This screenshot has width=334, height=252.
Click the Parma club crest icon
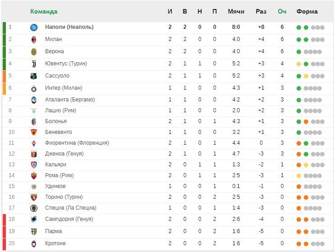[x=34, y=232]
